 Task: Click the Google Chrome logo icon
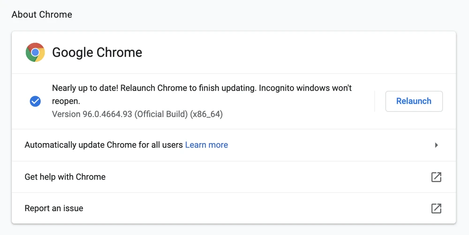click(35, 53)
